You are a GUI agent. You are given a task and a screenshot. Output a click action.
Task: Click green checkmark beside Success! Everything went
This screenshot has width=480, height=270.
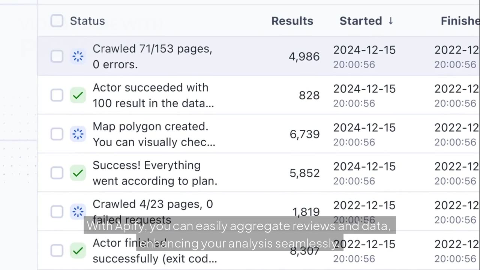tap(78, 173)
